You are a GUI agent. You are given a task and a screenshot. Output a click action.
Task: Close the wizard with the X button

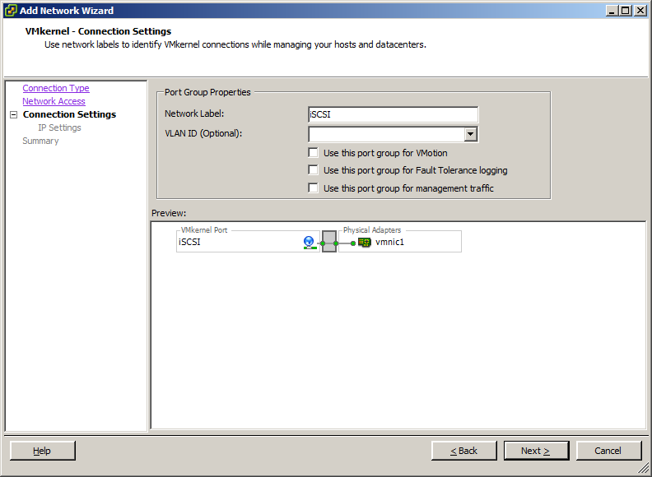pos(640,11)
